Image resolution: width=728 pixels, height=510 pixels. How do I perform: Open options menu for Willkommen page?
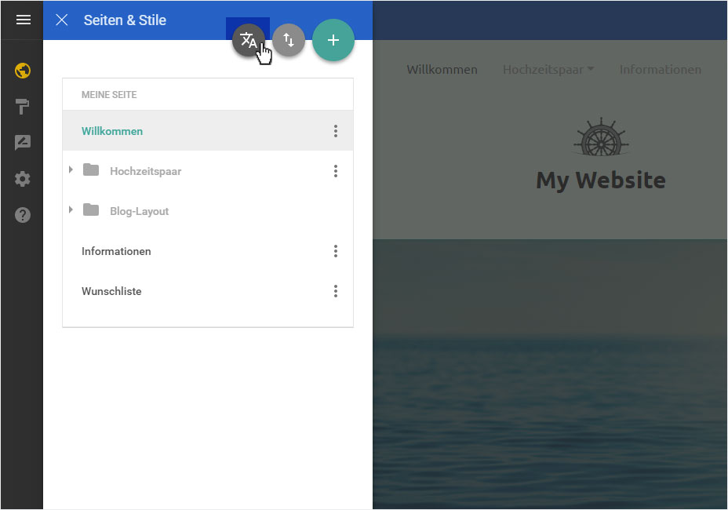click(x=336, y=131)
